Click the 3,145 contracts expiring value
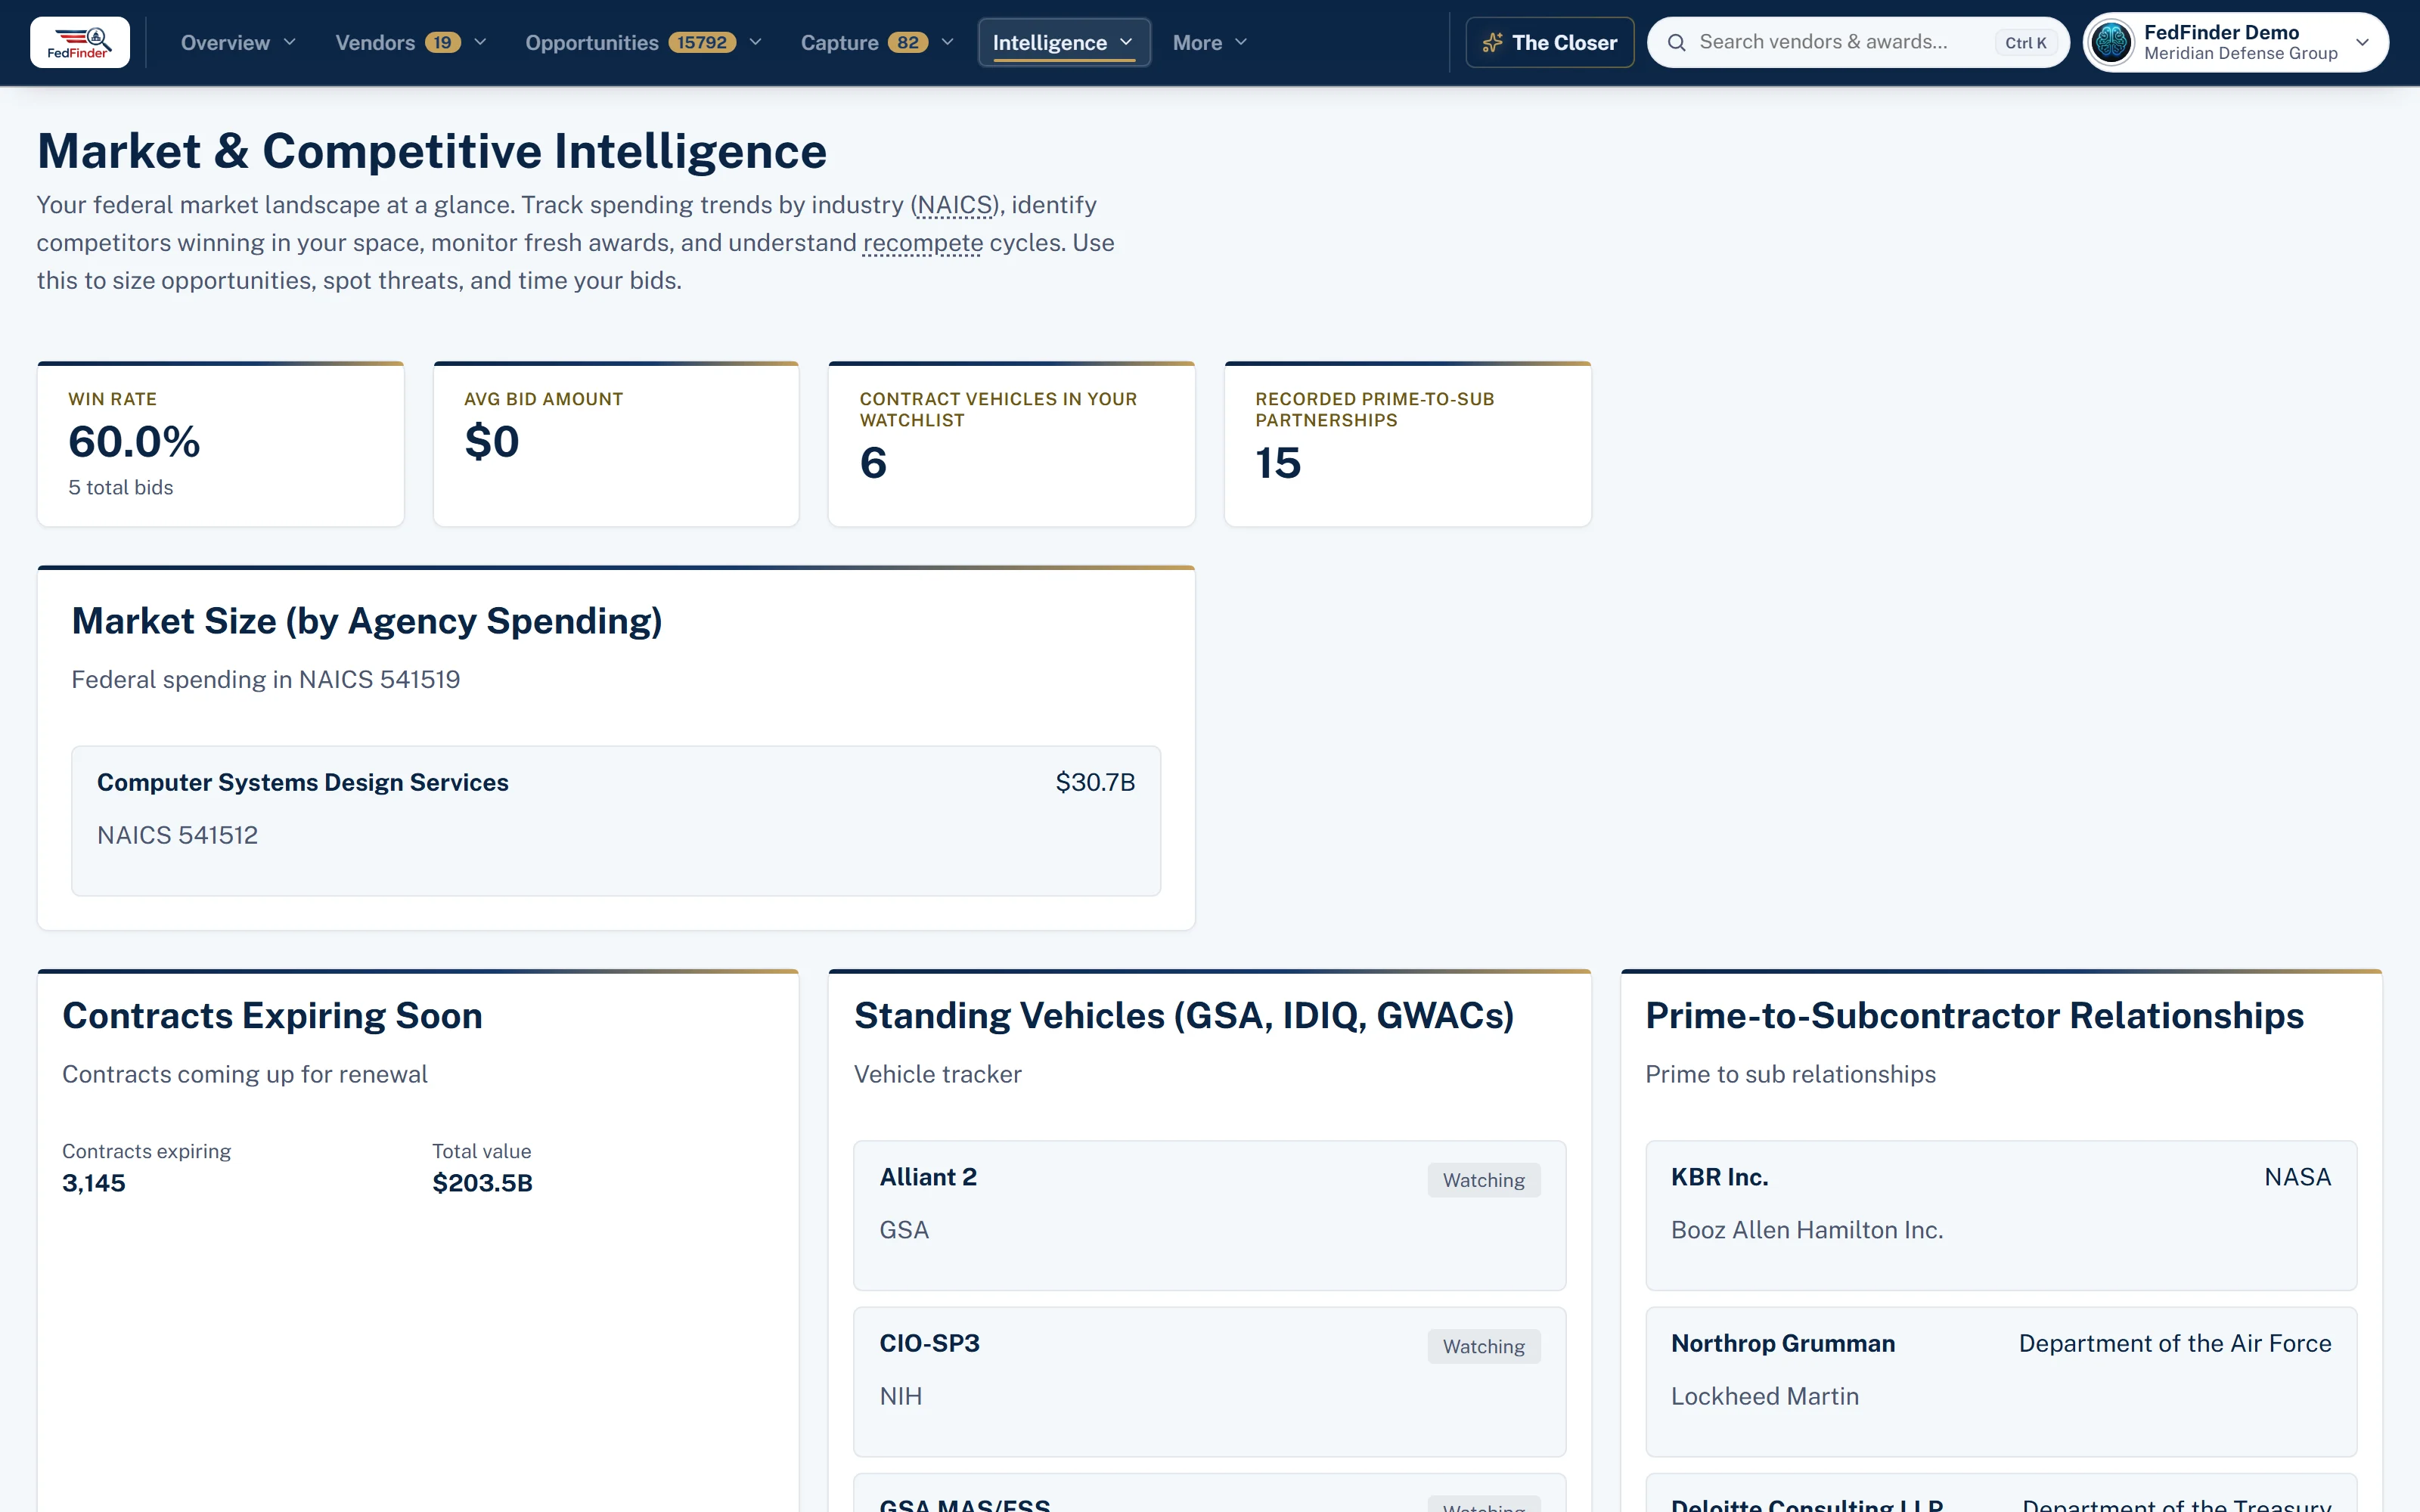The width and height of the screenshot is (2420, 1512). [x=94, y=1184]
